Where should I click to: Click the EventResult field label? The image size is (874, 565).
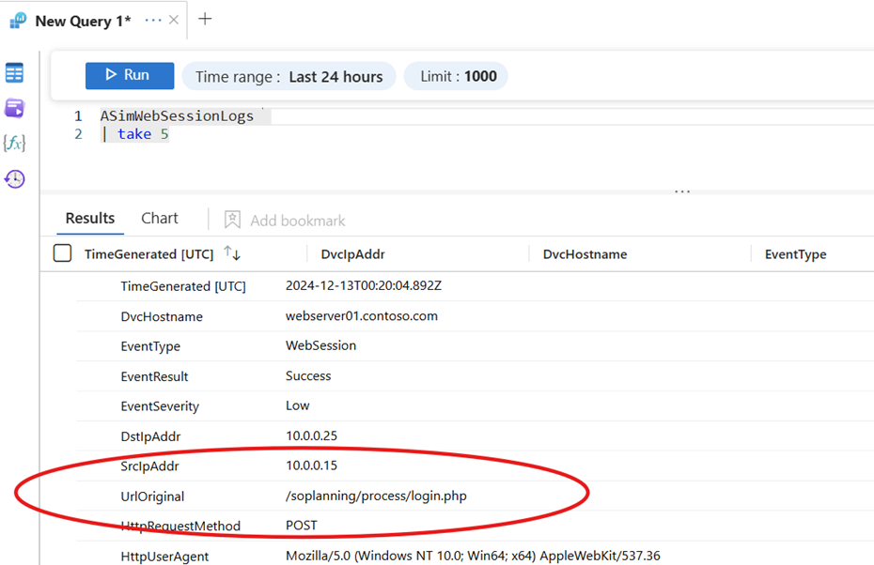tap(154, 376)
